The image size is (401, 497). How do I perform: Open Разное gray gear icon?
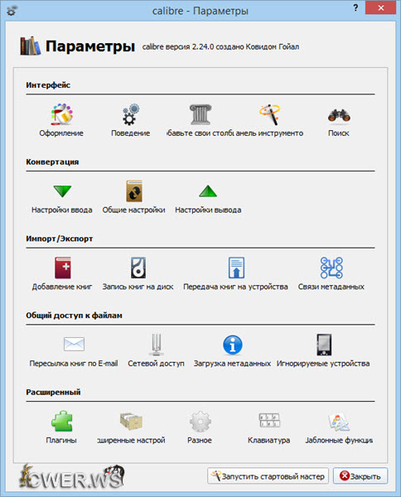[x=200, y=422]
